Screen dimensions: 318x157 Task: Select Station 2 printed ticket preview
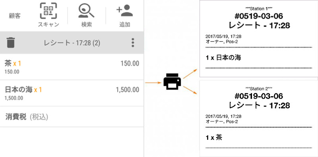click(x=259, y=118)
